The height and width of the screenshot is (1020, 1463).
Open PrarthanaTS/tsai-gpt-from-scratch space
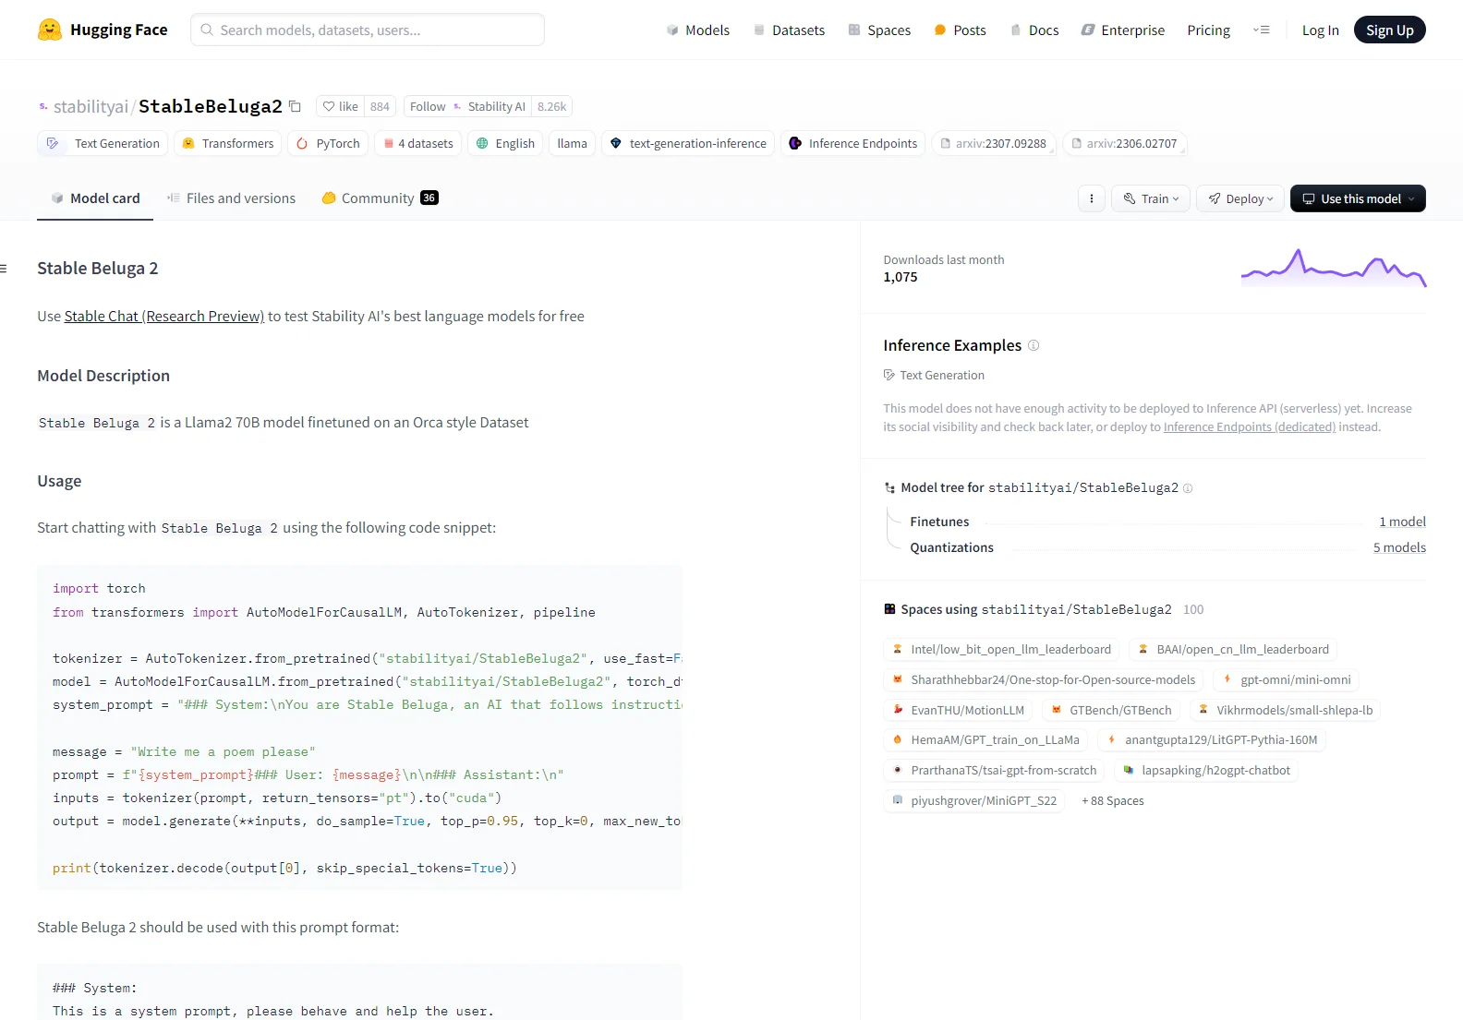click(994, 770)
